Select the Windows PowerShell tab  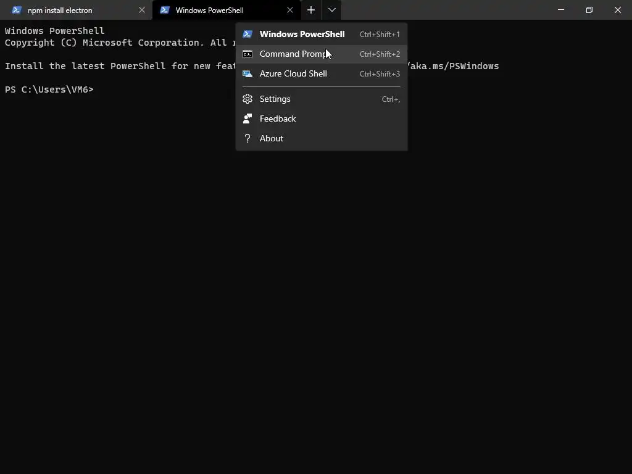[x=226, y=10]
